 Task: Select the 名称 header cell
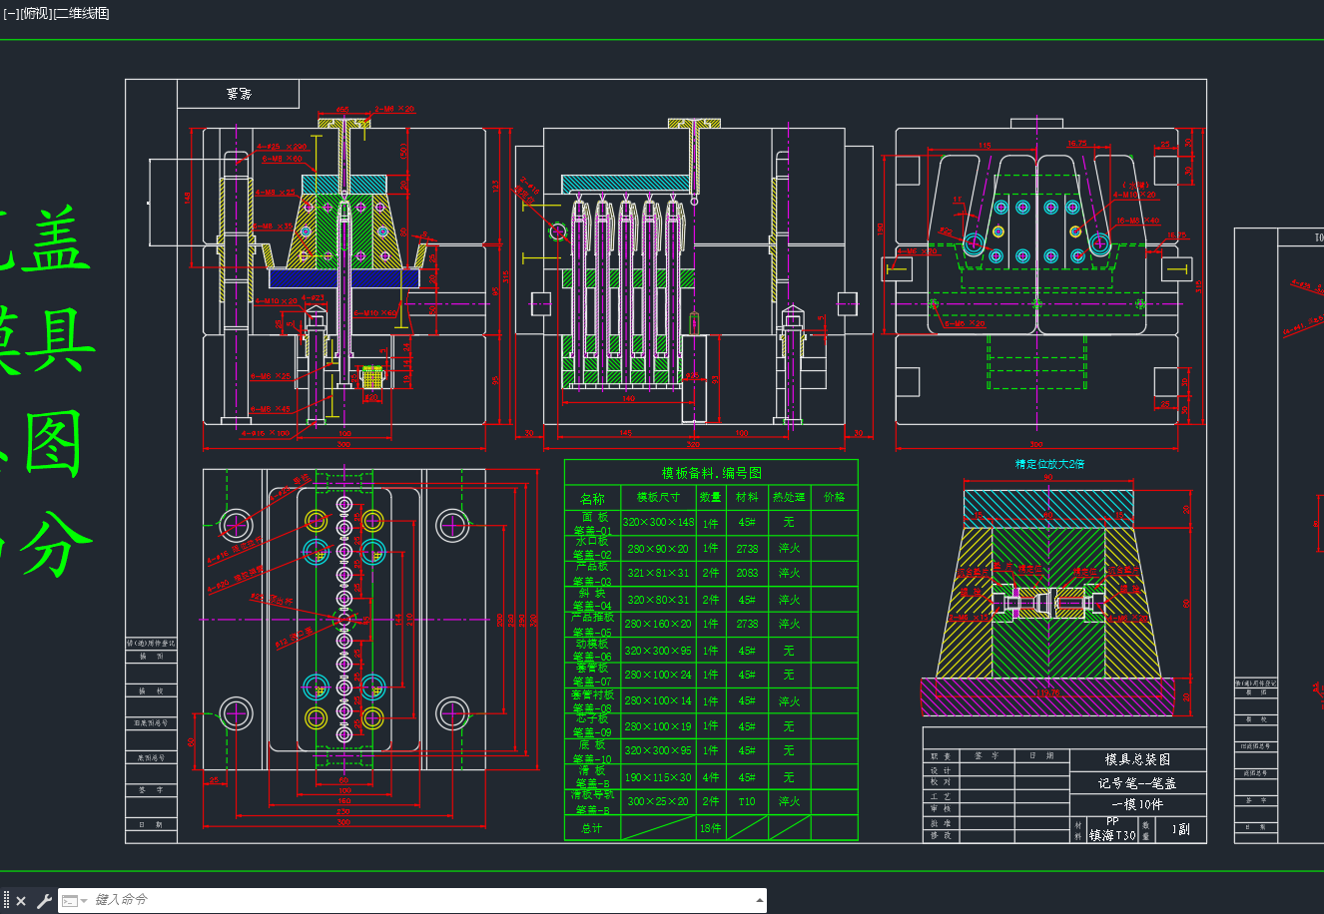[592, 499]
